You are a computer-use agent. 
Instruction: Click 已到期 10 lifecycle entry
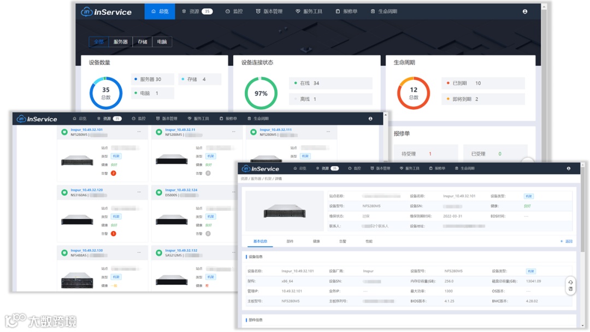tap(483, 83)
